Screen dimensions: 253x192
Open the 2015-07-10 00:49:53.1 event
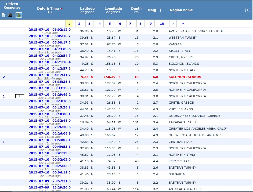pyautogui.click(x=50, y=147)
